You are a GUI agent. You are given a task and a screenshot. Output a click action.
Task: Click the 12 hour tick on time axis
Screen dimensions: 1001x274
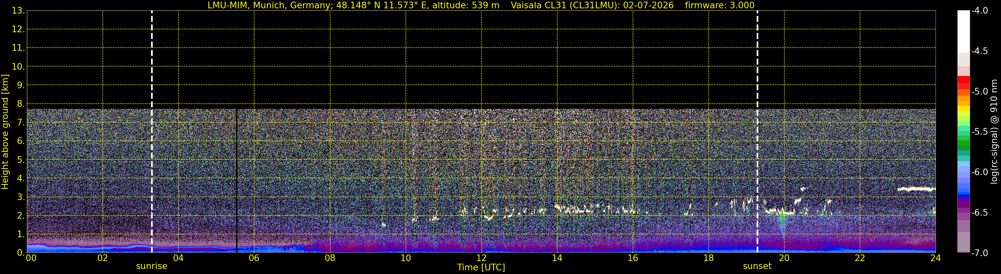coord(481,258)
